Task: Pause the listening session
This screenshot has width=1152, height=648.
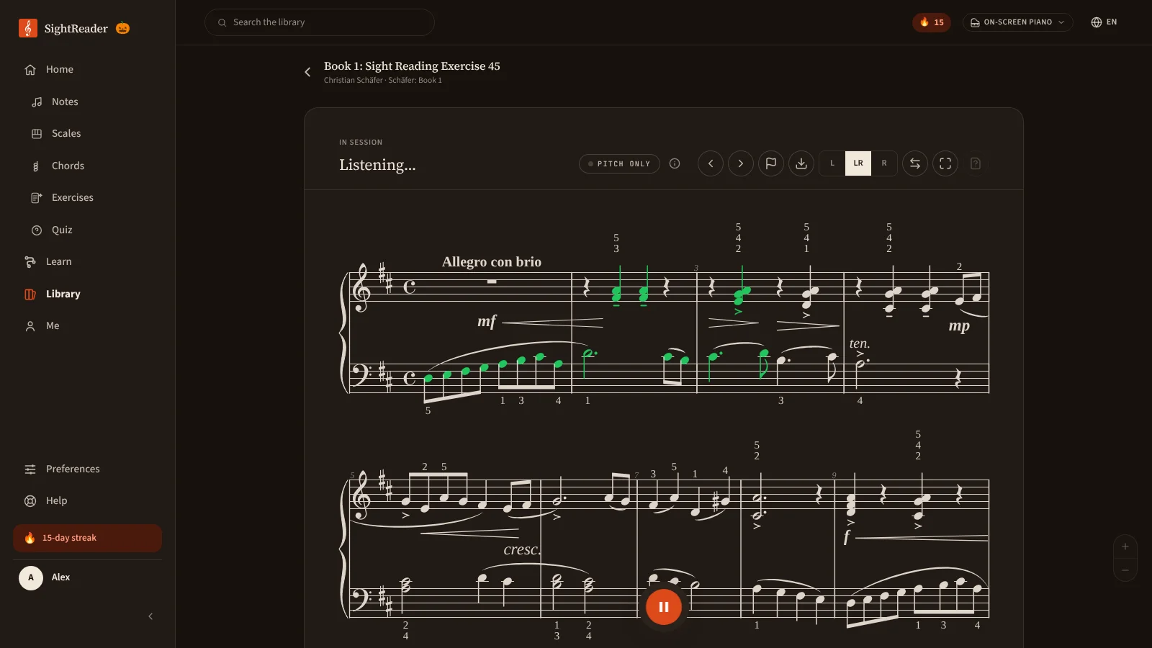Action: [664, 607]
